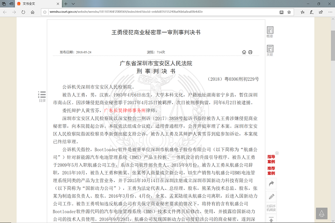Viewport: 335px width, 223px height.
Task: Expand the tab preview chevron
Action: point(73,3)
